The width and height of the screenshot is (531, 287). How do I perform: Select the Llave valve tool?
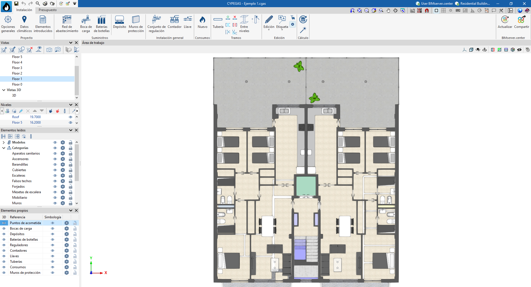(188, 22)
